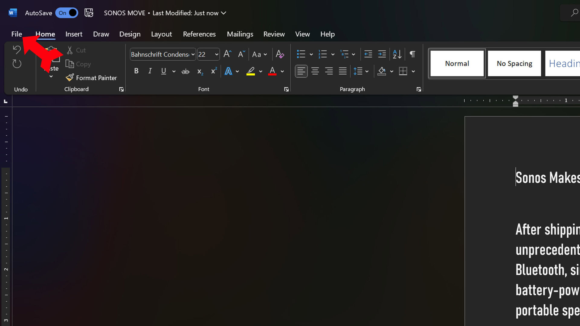This screenshot has width=580, height=326.
Task: Open the Insert ribbon tab
Action: point(74,34)
